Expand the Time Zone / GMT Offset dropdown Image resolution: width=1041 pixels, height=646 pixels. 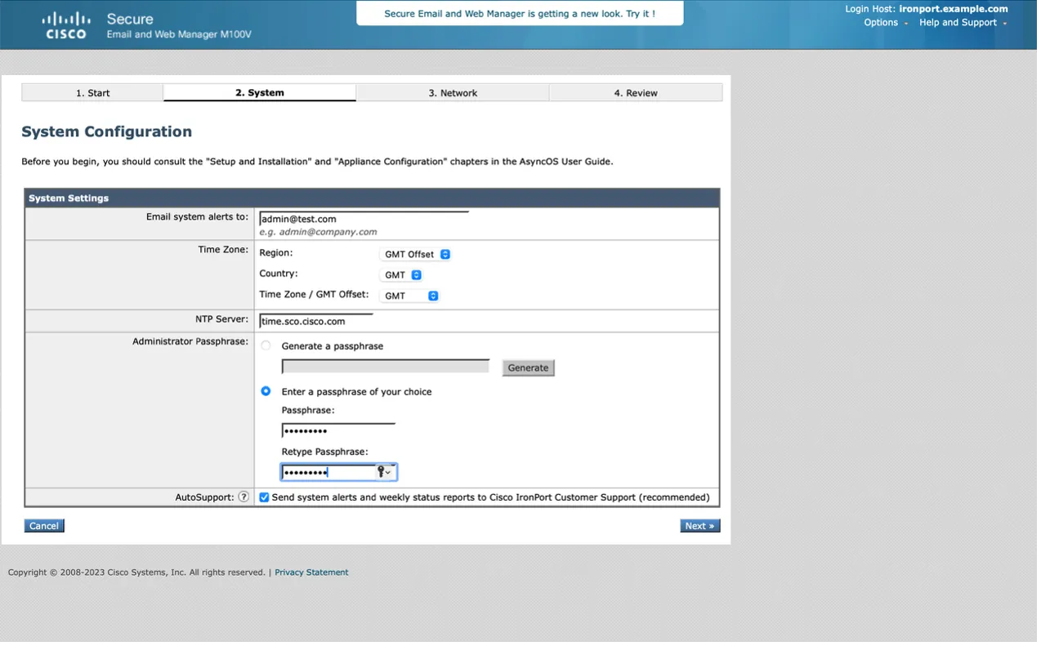click(x=411, y=296)
